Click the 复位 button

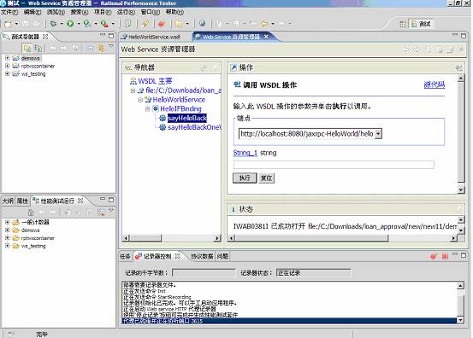[266, 178]
